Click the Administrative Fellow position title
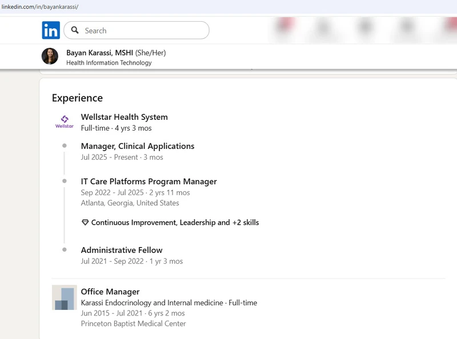This screenshot has width=457, height=339. click(x=122, y=250)
